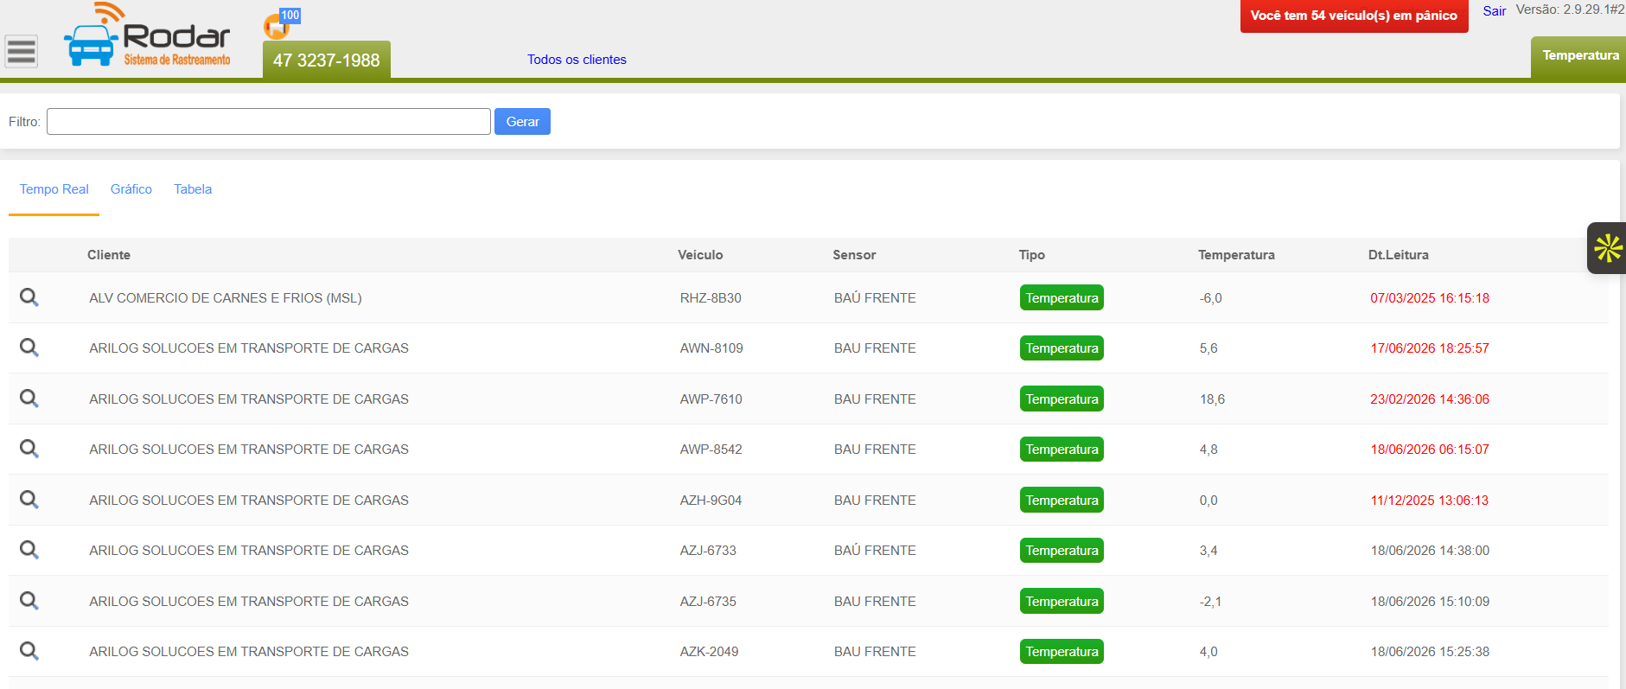
Task: Click the Temperatura badge for AWP-8542
Action: pos(1062,450)
